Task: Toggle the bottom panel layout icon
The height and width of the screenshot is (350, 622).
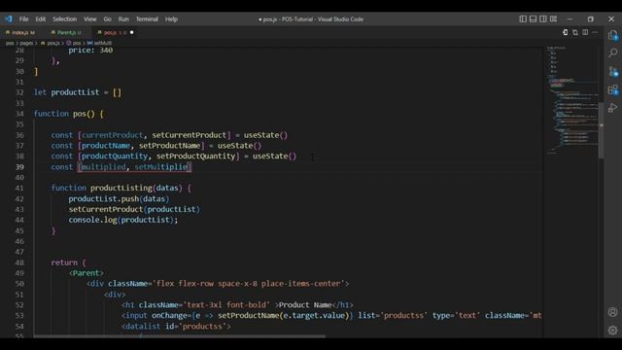Action: [x=534, y=19]
